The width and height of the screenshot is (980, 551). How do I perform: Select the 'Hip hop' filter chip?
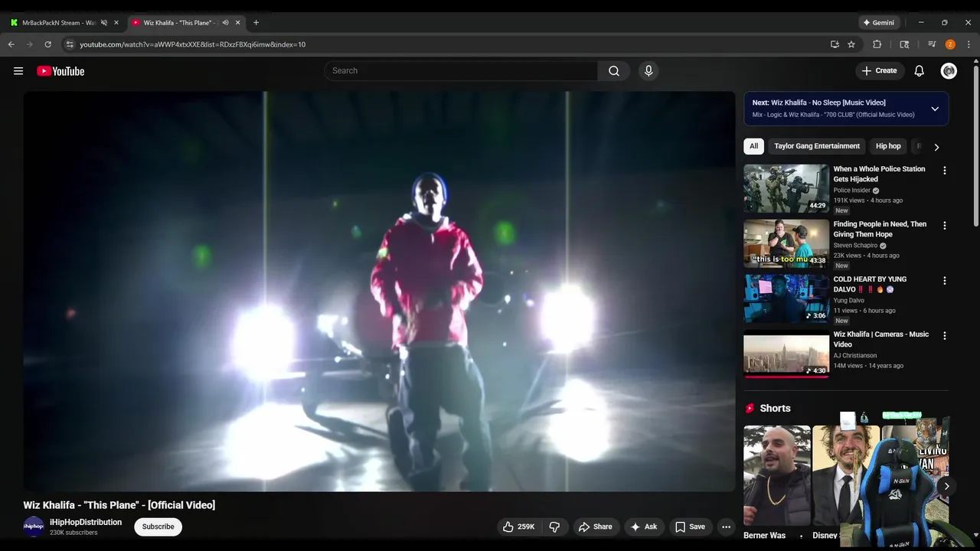[888, 146]
